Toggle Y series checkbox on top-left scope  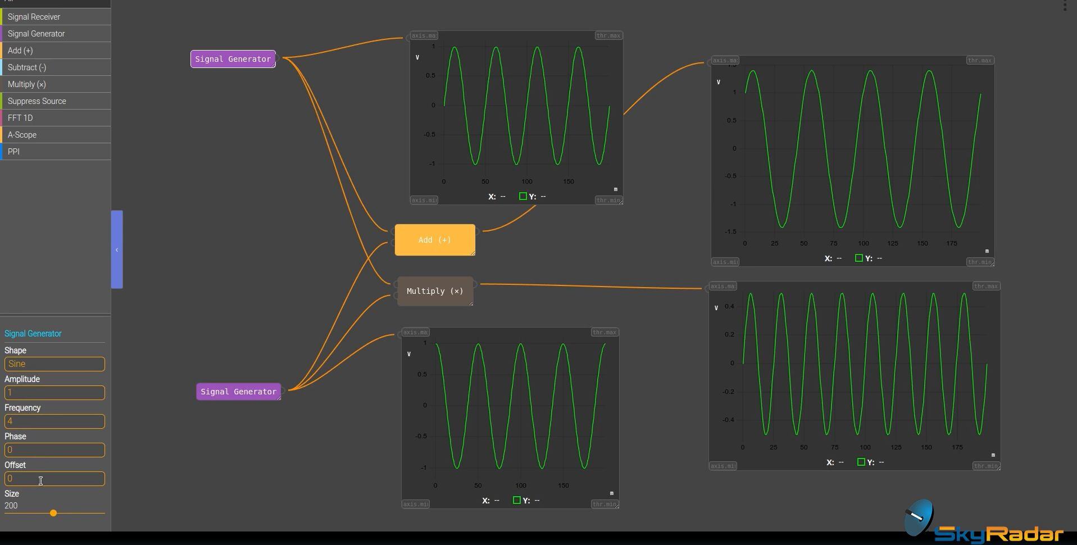click(x=522, y=197)
